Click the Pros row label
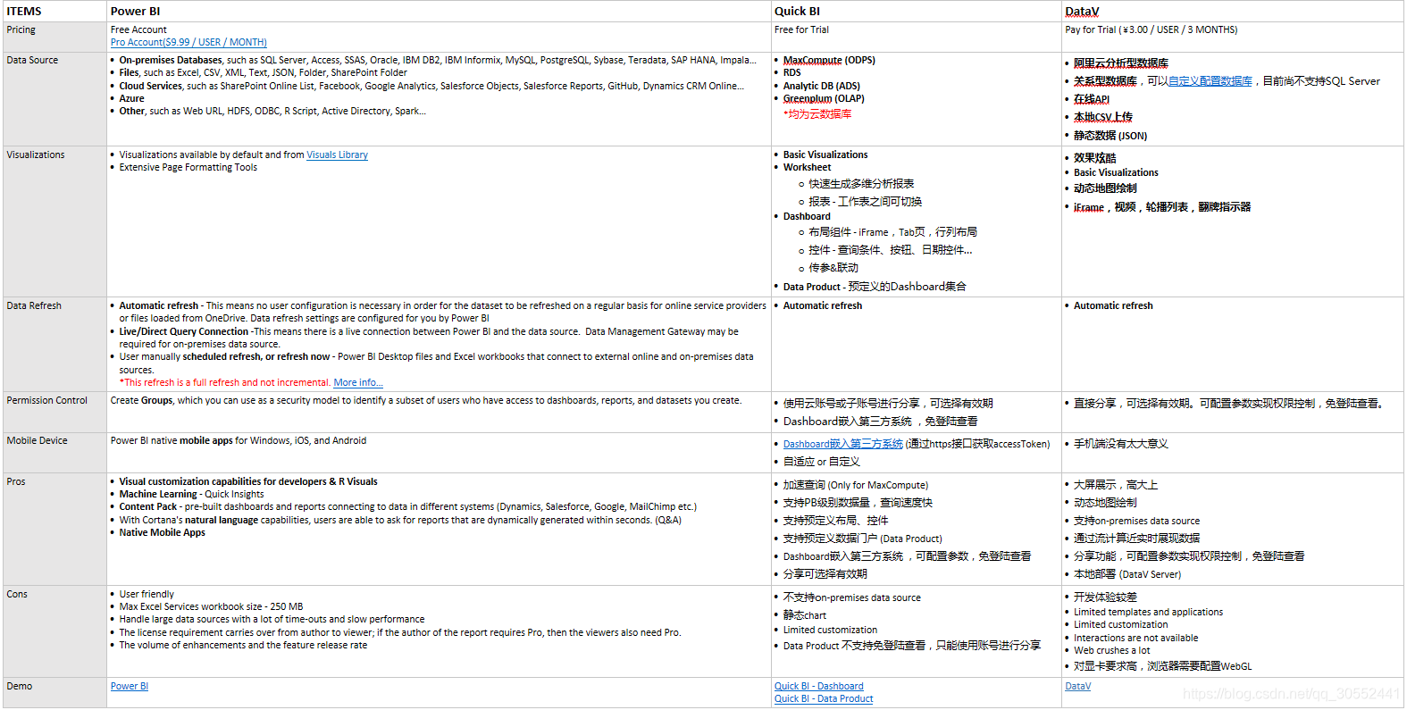Viewport: 1407px width, 710px height. (16, 481)
